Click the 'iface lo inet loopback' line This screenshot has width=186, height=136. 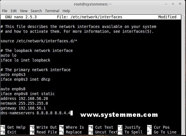[25, 60]
